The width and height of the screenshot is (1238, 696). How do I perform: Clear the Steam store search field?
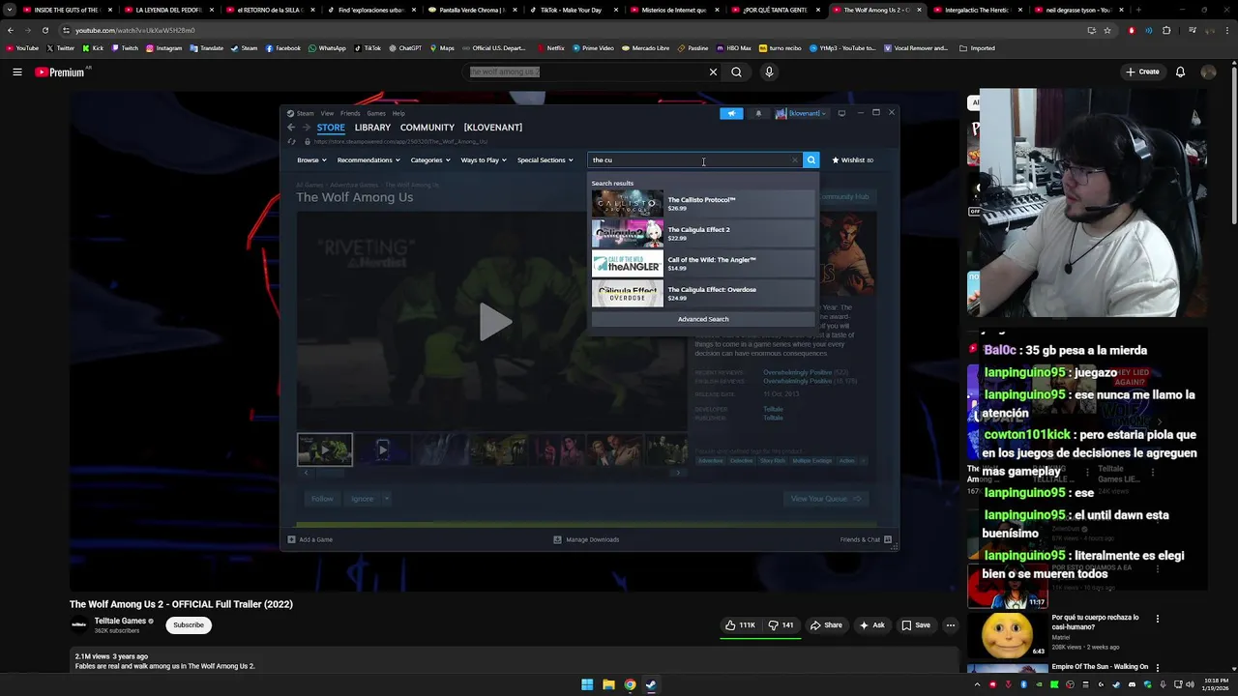(795, 160)
